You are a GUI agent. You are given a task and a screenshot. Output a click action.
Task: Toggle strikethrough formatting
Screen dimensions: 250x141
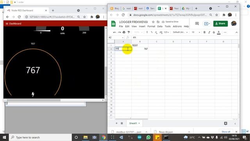[214, 32]
